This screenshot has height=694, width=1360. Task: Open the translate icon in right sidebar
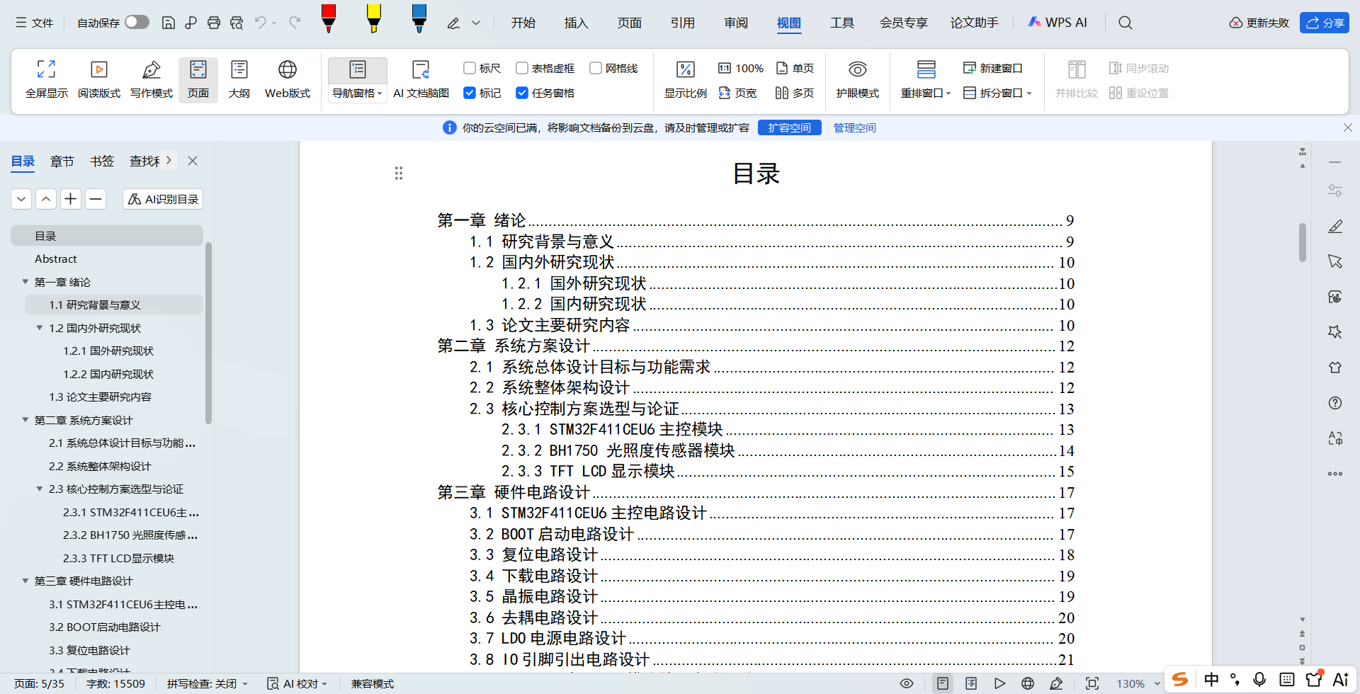1335,438
